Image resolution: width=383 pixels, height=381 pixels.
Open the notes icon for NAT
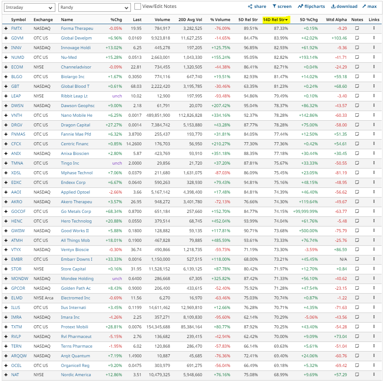(357, 374)
